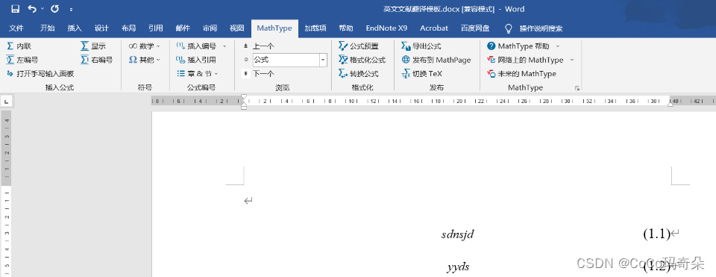Switch to the 布局 ribbon tab
The width and height of the screenshot is (716, 277).
[128, 28]
